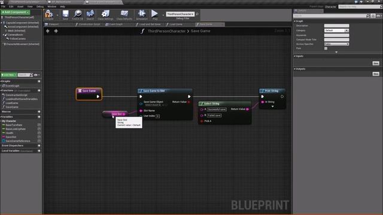Expand the Print String node advanced arrow
This screenshot has height=215, width=383.
point(272,106)
